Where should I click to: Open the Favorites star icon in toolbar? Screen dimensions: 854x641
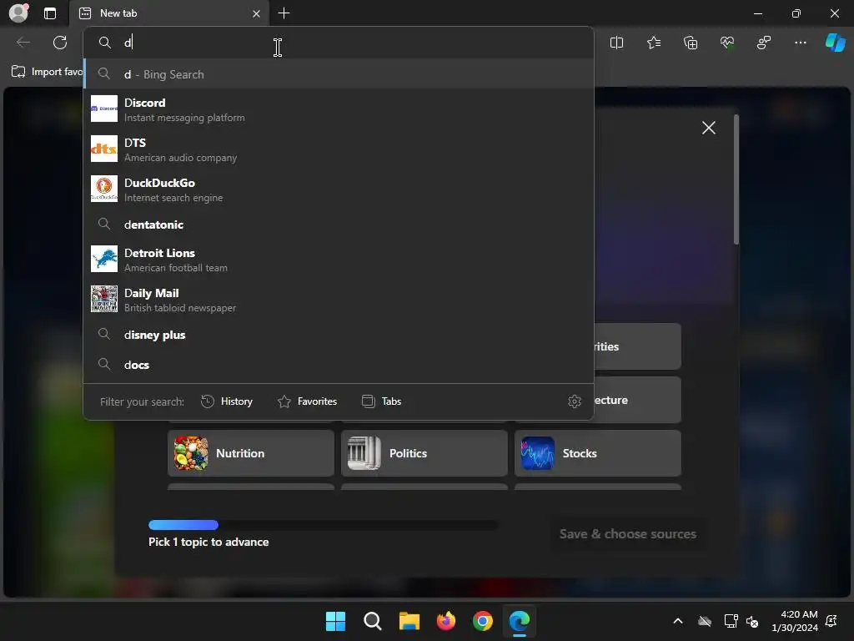point(654,43)
